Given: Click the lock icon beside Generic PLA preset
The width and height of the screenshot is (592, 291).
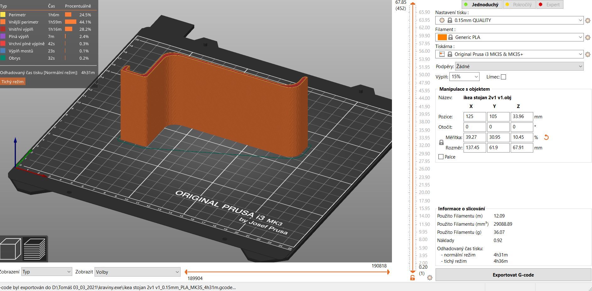Looking at the screenshot, I should point(450,37).
